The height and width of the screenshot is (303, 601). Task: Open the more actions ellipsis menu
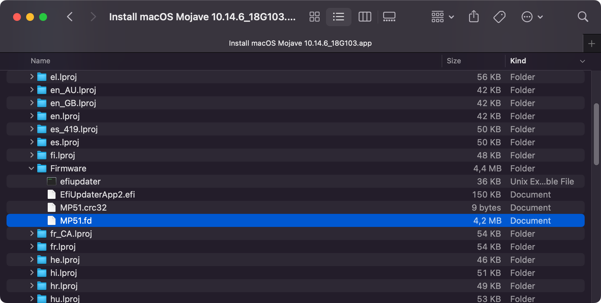[x=532, y=17]
